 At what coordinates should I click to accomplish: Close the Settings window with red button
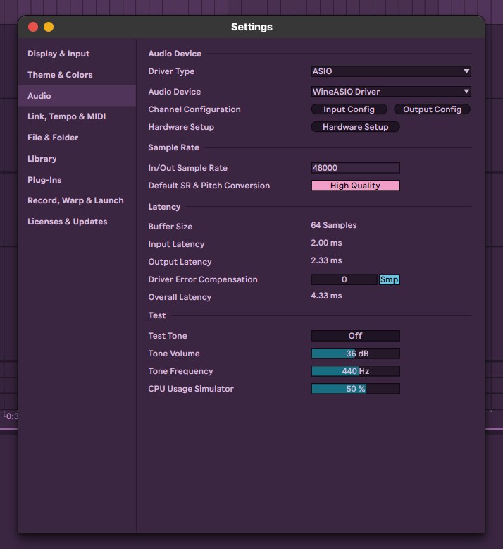point(33,27)
